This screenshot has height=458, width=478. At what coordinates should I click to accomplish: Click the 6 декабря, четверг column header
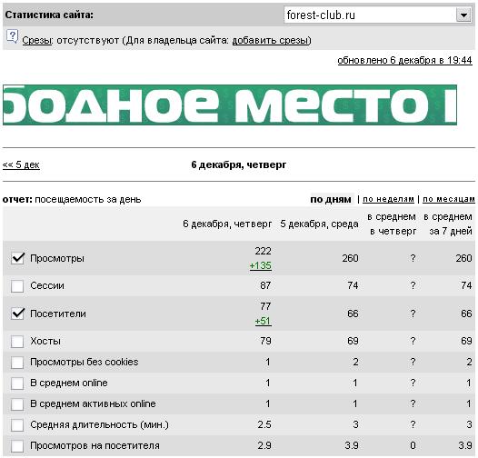(x=227, y=224)
